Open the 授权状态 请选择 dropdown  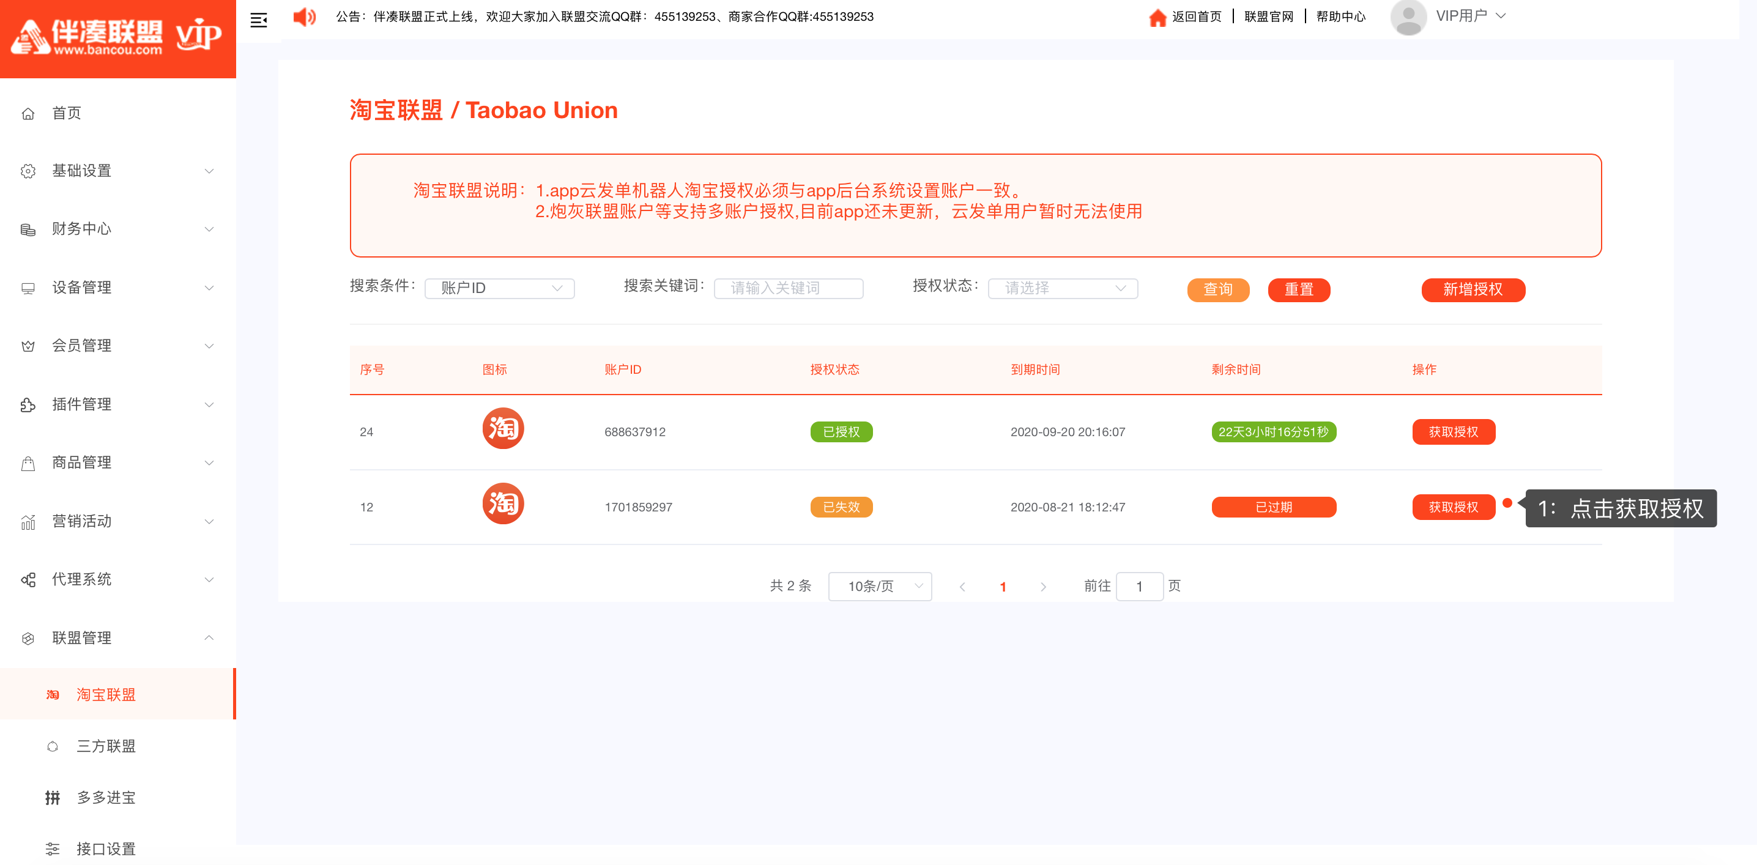pyautogui.click(x=1063, y=289)
